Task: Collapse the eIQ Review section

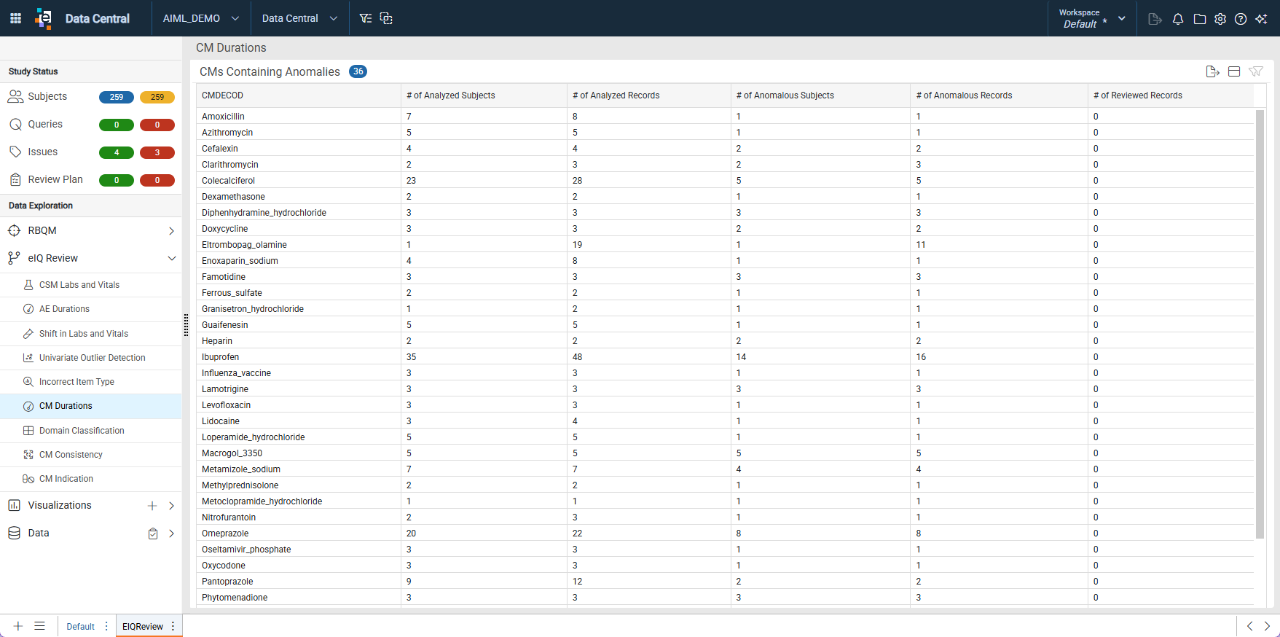Action: tap(172, 258)
